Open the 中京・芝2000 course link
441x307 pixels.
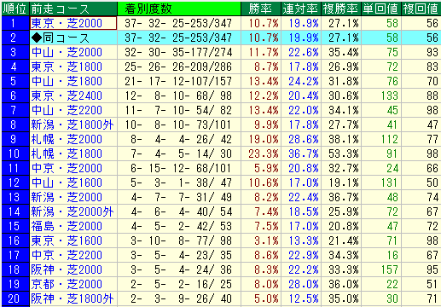tap(67, 168)
